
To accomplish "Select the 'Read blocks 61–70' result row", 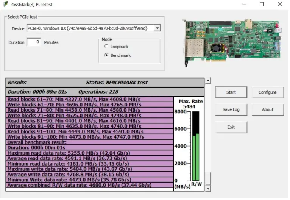I will click(x=89, y=99).
